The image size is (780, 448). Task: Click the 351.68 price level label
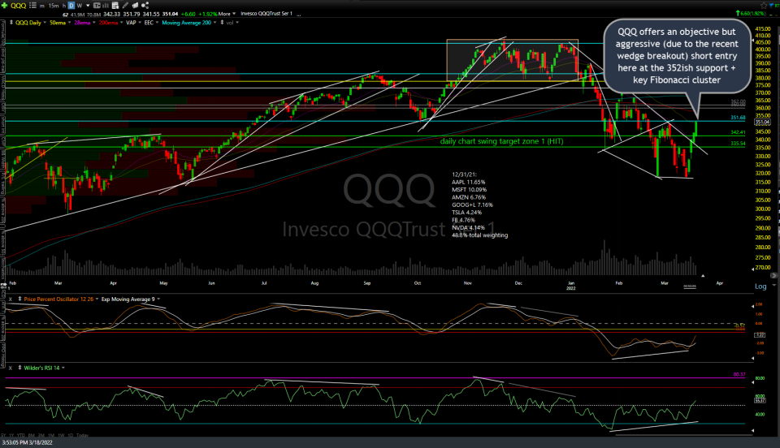pos(738,118)
